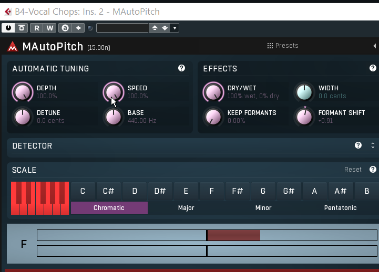
Task: Open help for Scale section
Action: pos(373,170)
